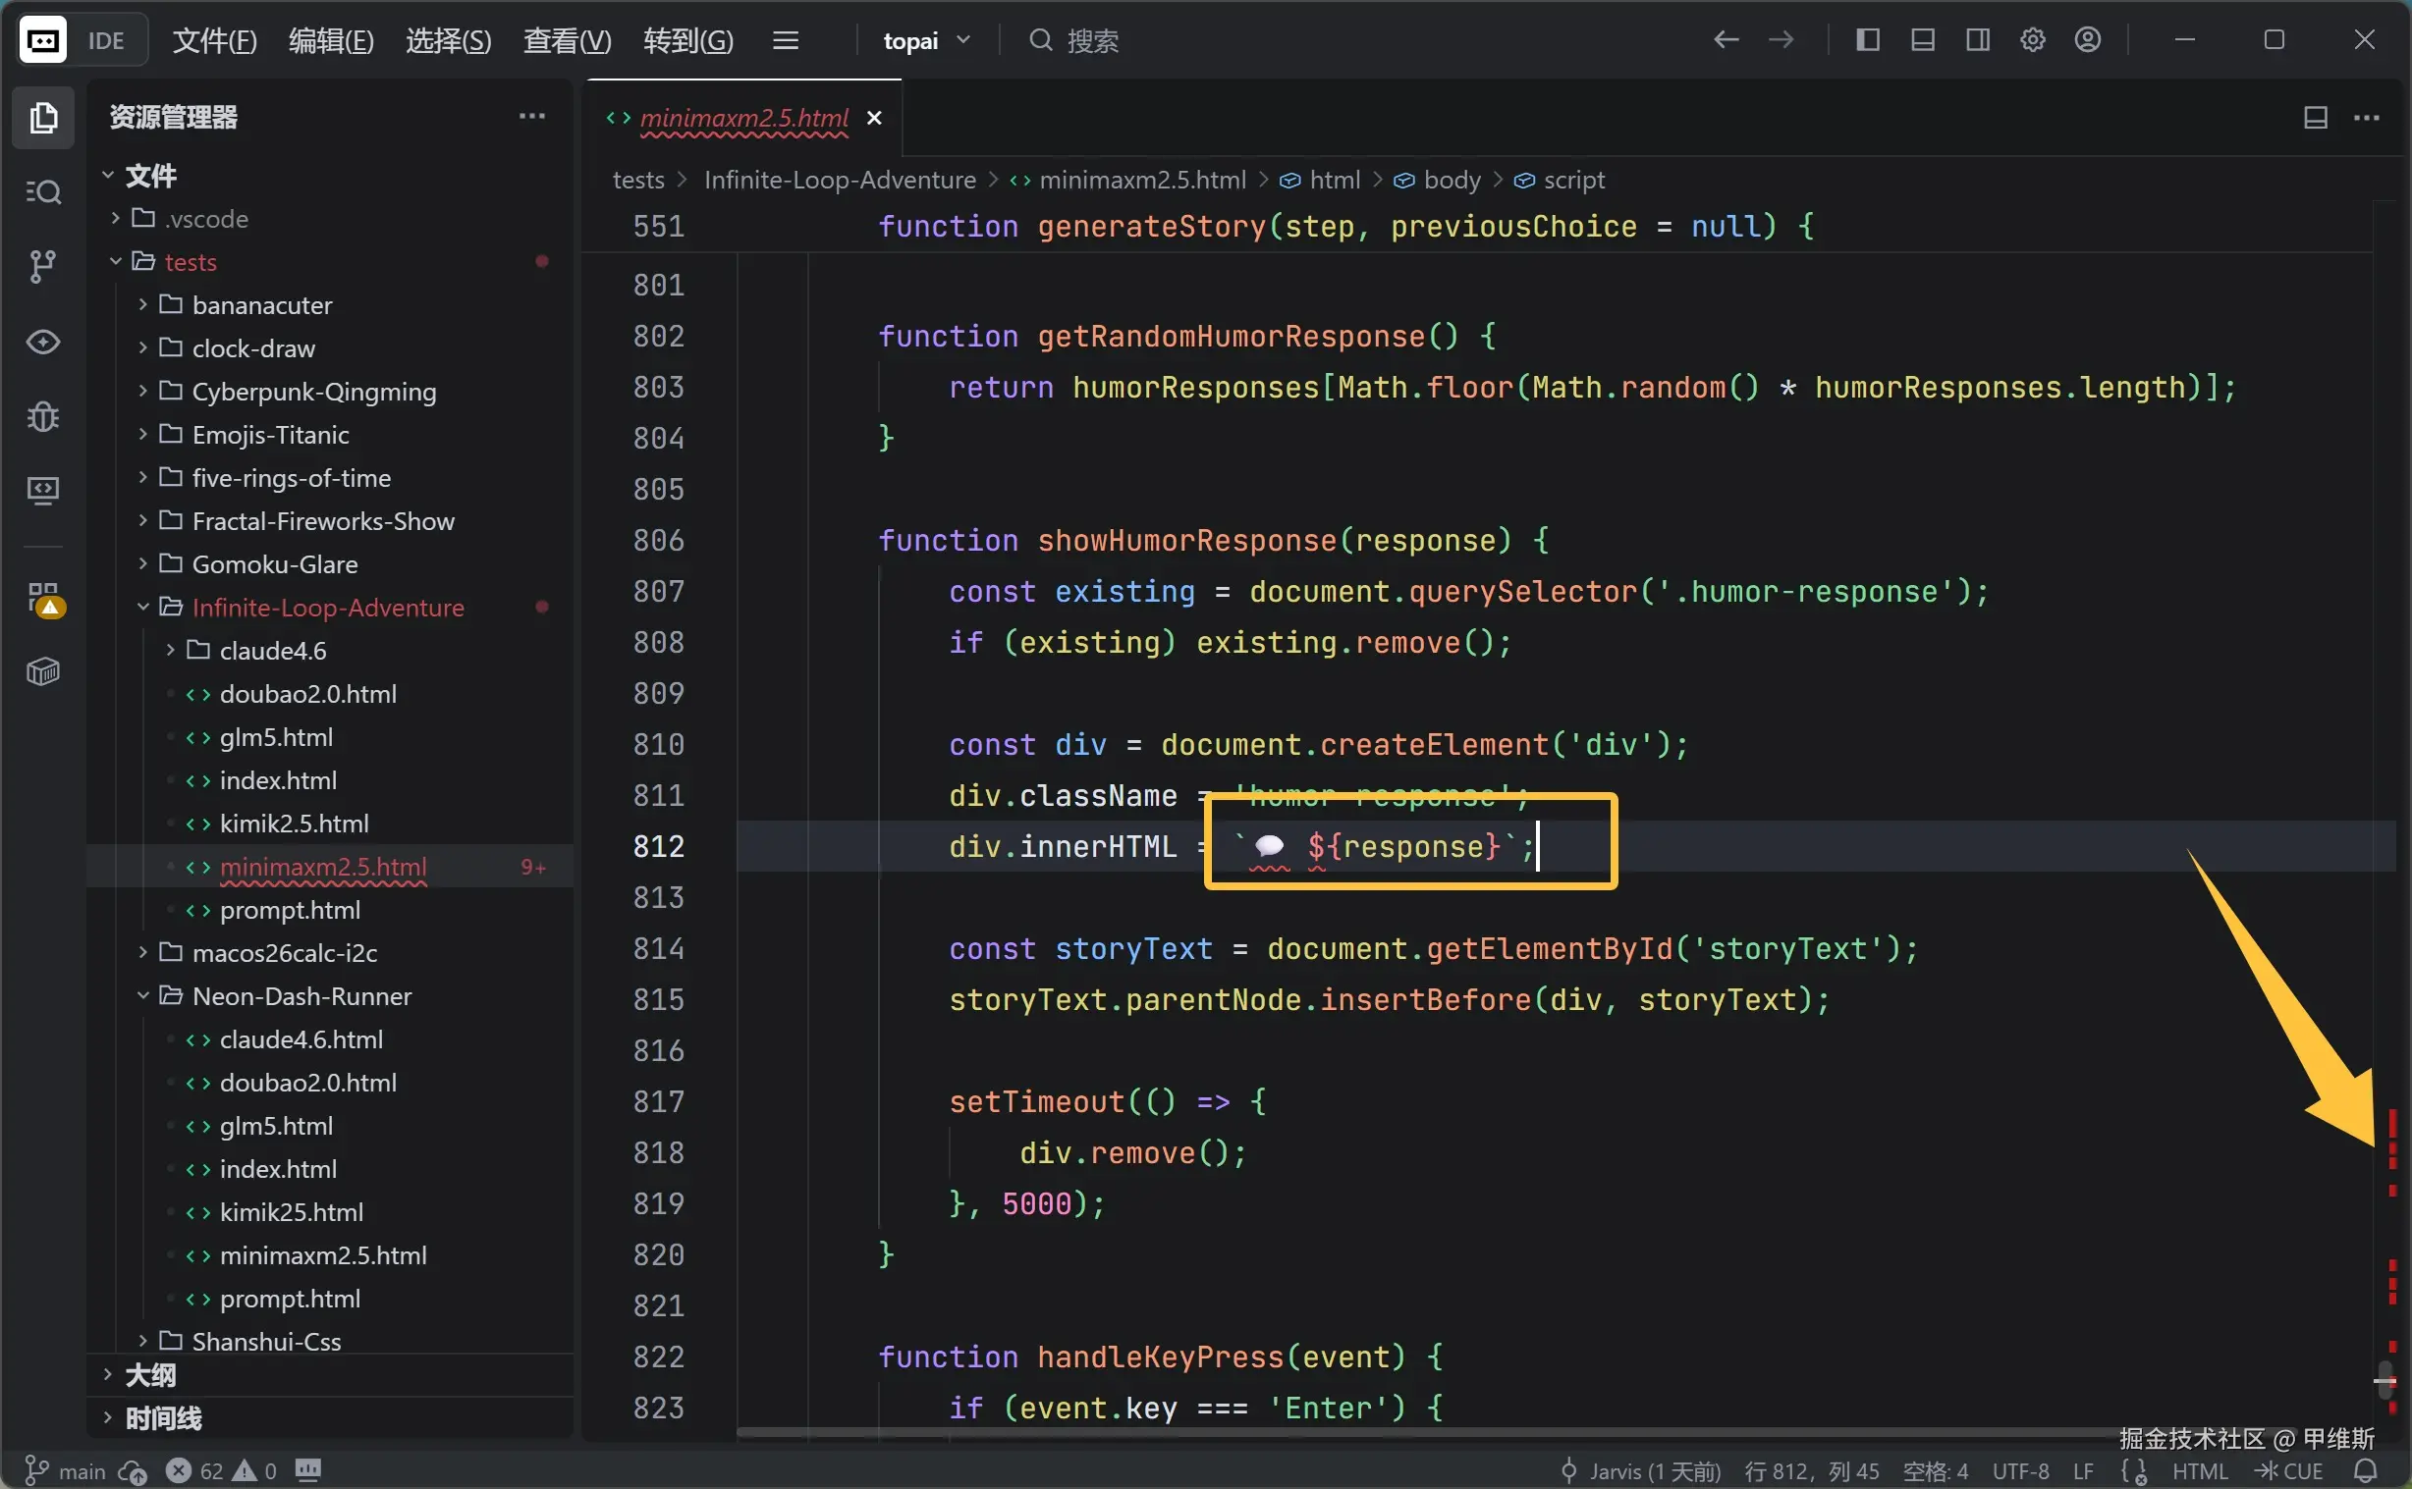2412x1489 pixels.
Task: Open the source control branch icon
Action: [x=42, y=266]
